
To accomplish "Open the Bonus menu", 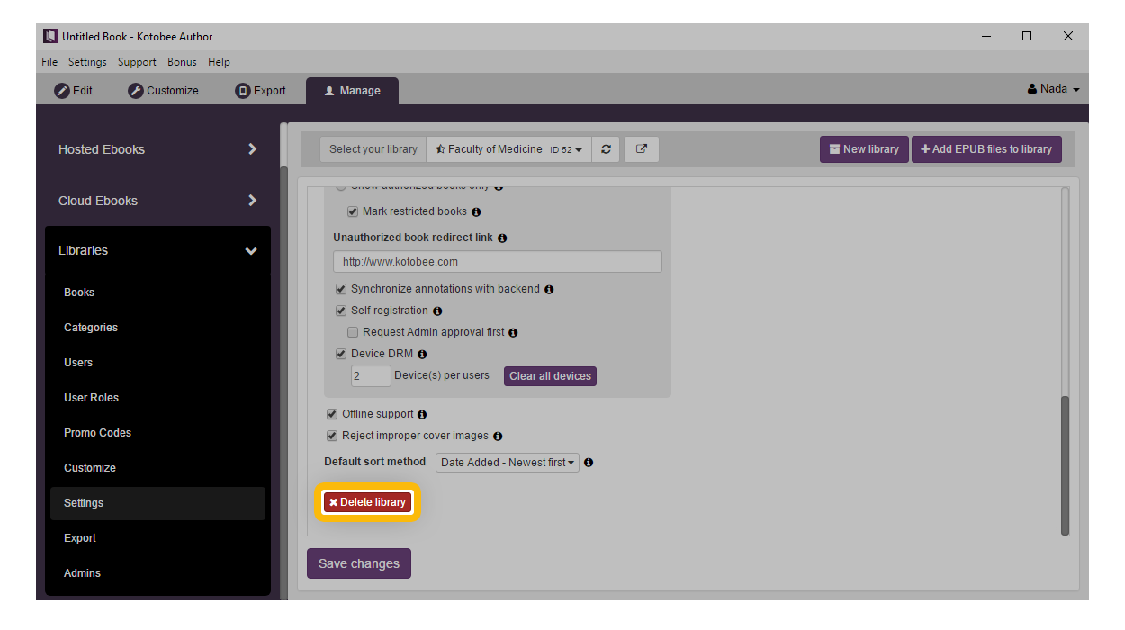I will (182, 62).
